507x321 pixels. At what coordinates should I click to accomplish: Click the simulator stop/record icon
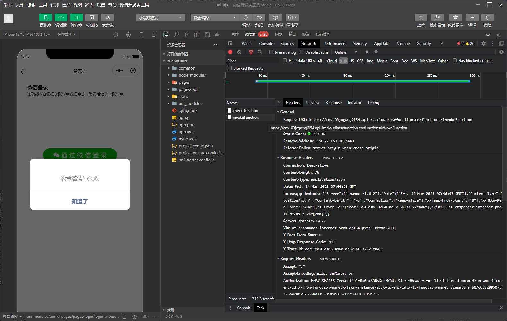click(128, 35)
